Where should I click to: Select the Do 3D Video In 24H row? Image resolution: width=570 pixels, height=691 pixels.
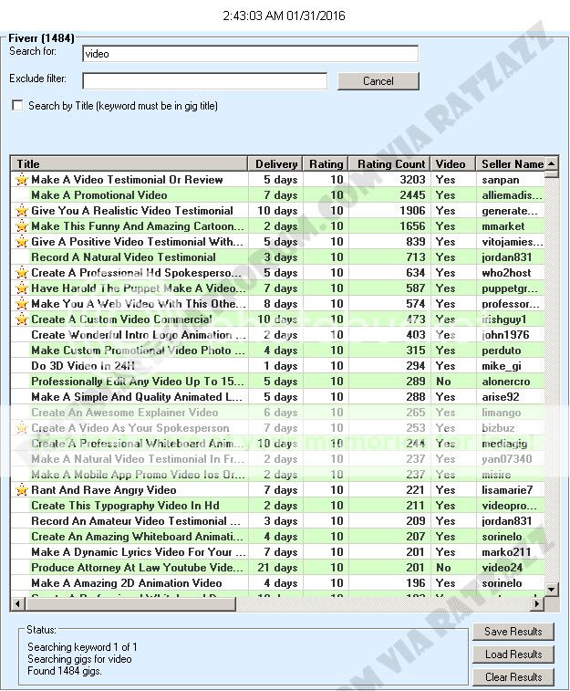[x=278, y=366]
